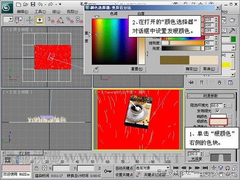The width and height of the screenshot is (240, 180).
Task: Toggle the percent snap icon
Action: point(70,20)
